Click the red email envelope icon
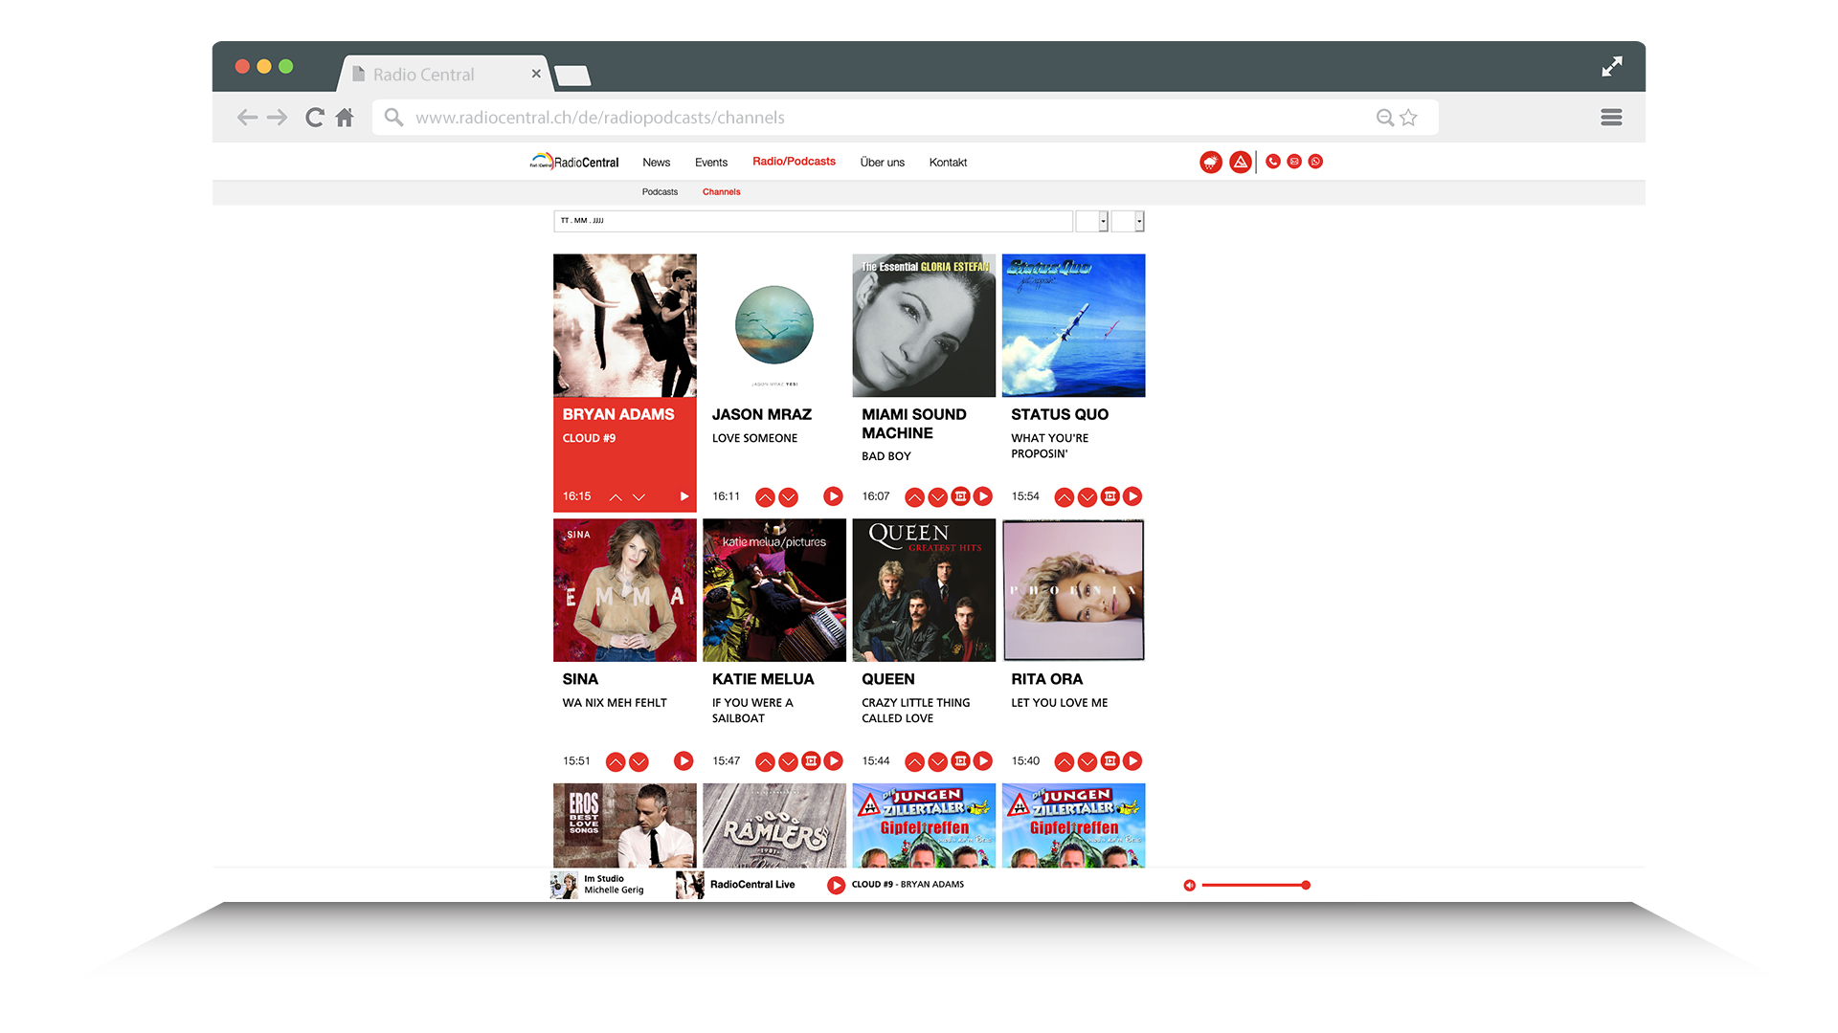Viewport: 1838px width, 1033px height. click(x=1294, y=162)
